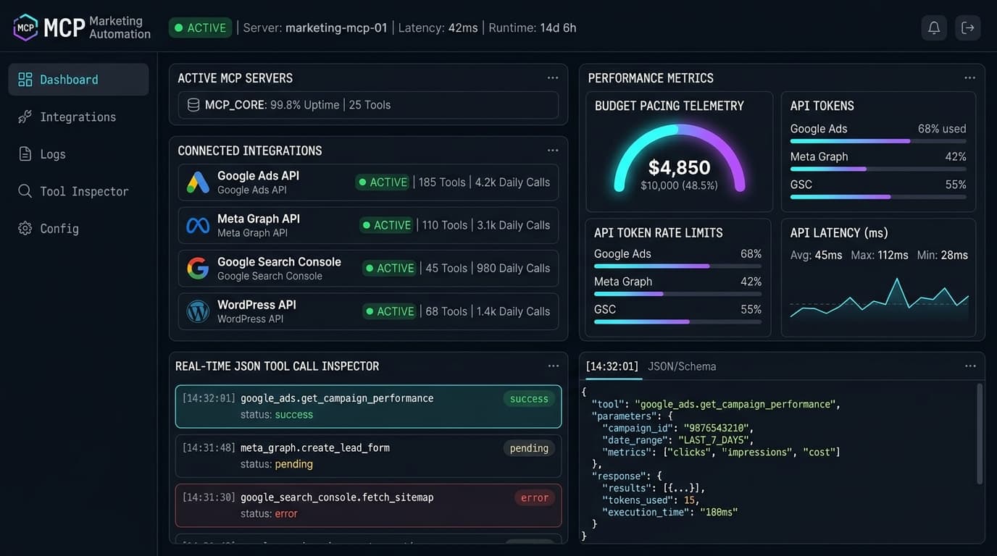
Task: Click the logout exit icon
Action: (x=967, y=28)
